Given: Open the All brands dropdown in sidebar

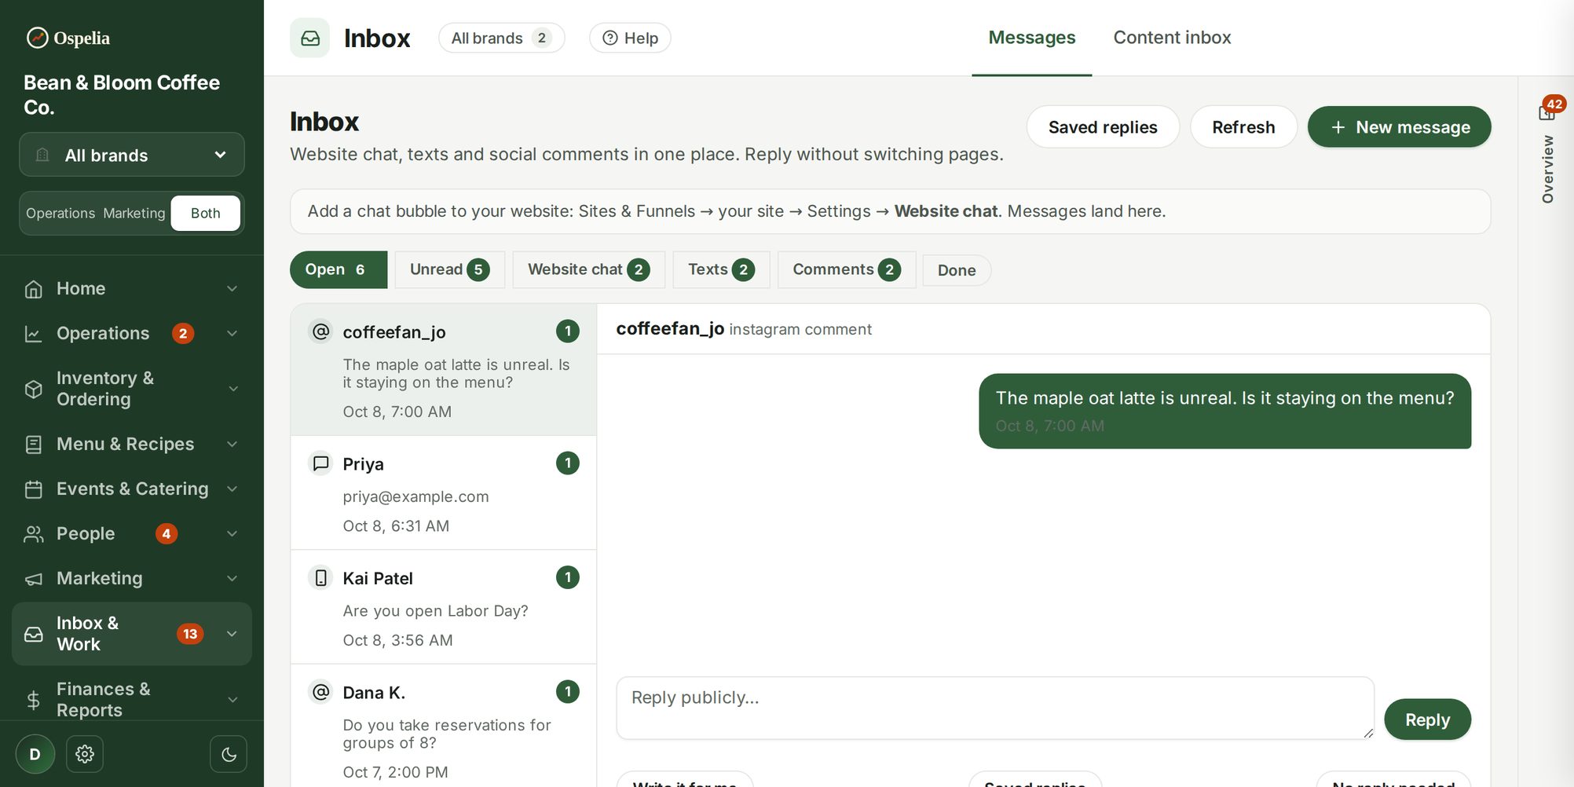Looking at the screenshot, I should tap(132, 155).
